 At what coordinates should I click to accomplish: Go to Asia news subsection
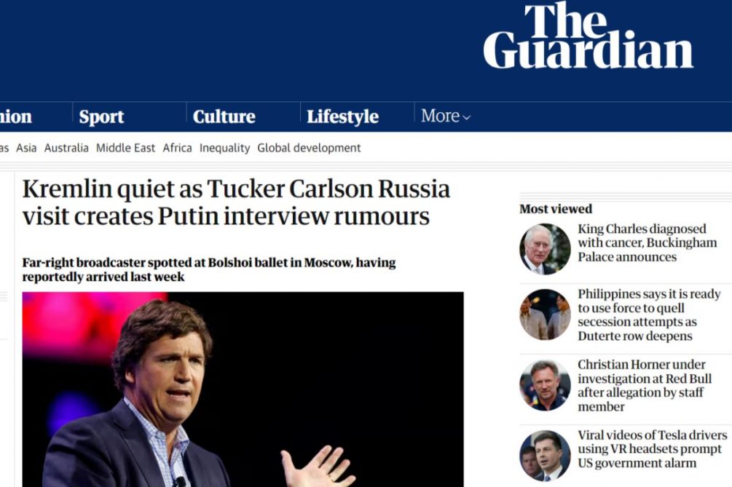(x=26, y=148)
